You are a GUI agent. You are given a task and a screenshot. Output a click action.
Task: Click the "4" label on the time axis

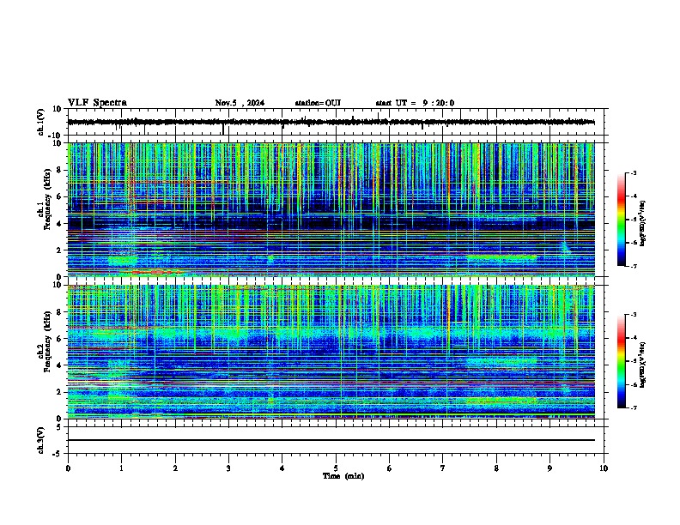pos(282,468)
